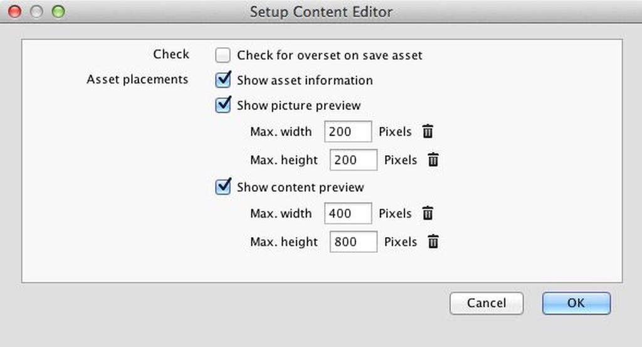Enable Check for overset on save asset
The height and width of the screenshot is (347, 642).
click(x=223, y=55)
